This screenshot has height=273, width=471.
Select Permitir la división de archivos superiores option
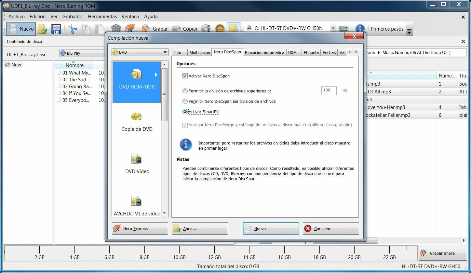click(185, 91)
